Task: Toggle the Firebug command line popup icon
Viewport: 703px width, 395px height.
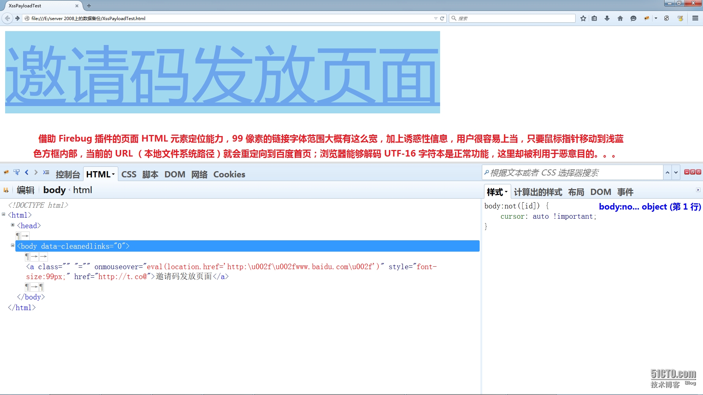Action: click(x=46, y=172)
